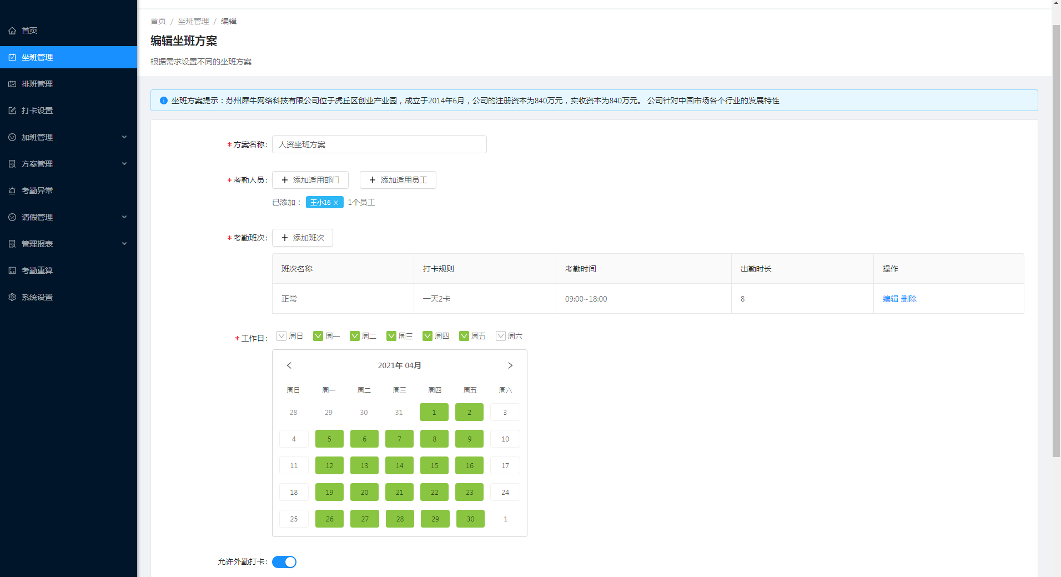Screen dimensions: 1061x577
Task: Go to previous month in calendar
Action: click(289, 365)
